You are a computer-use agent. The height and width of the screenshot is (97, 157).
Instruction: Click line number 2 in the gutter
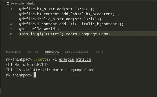(11, 14)
